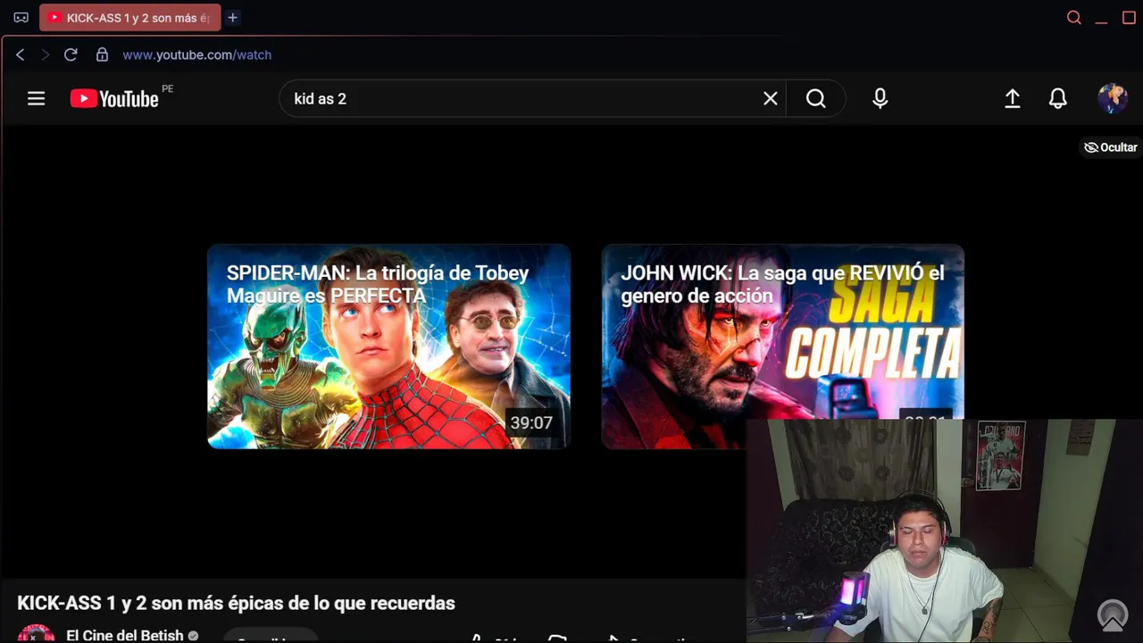Image resolution: width=1143 pixels, height=643 pixels.
Task: Play the SPIDER-MAN Tobey Maguire trilogy video
Action: pos(388,347)
